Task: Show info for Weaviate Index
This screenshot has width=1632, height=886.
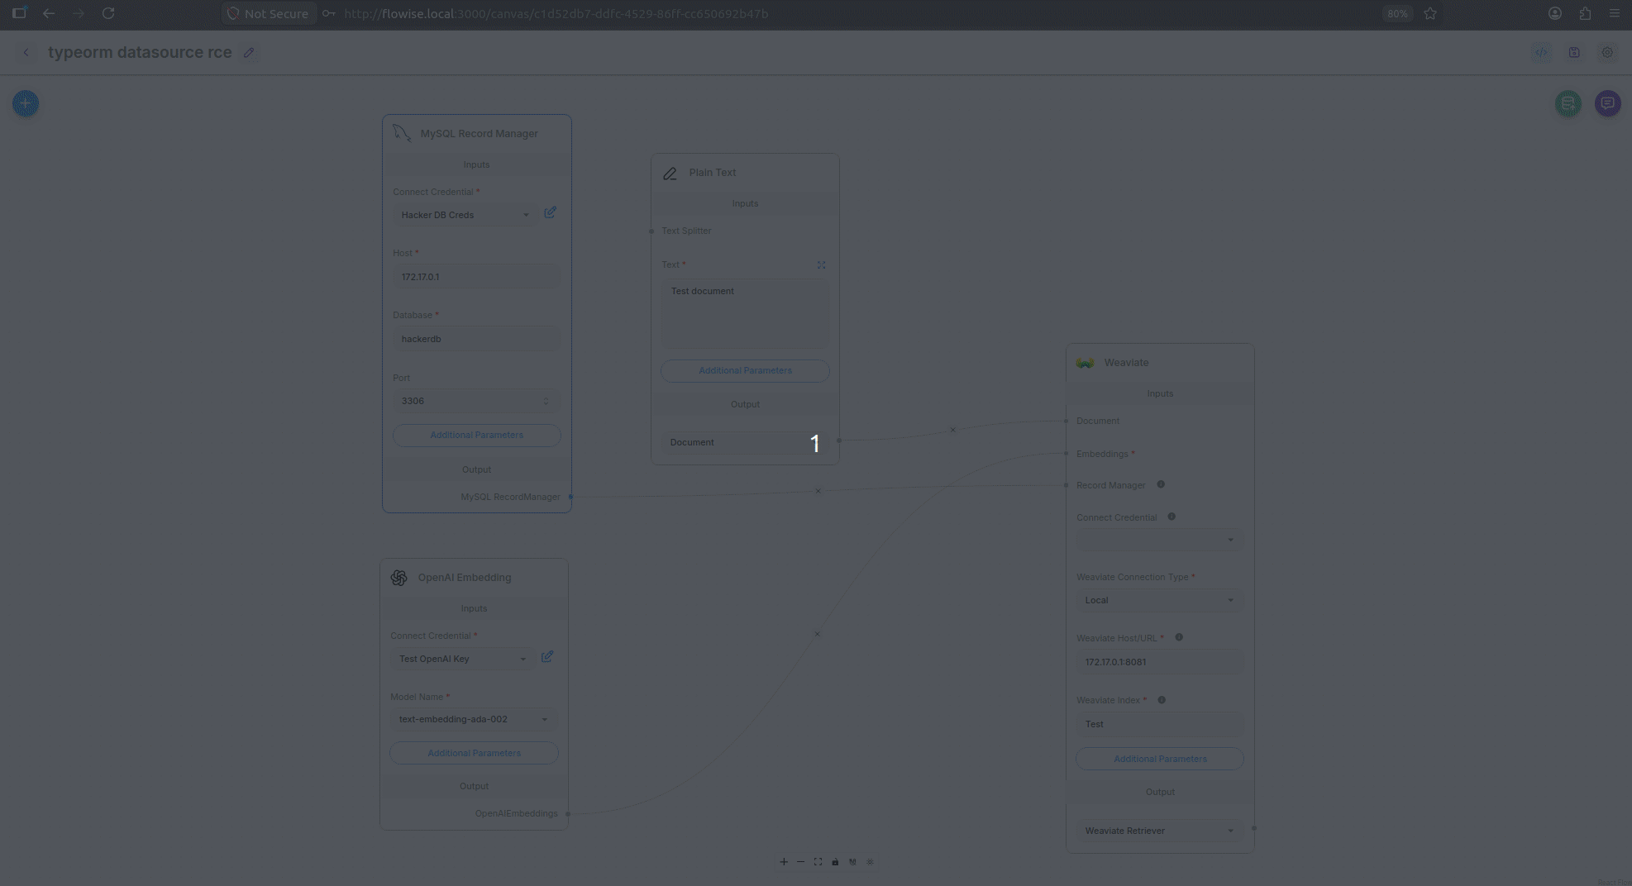Action: (x=1162, y=700)
